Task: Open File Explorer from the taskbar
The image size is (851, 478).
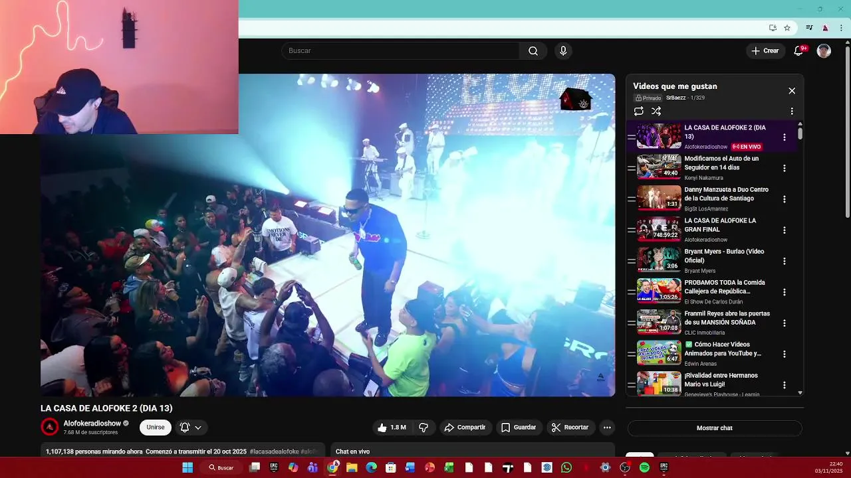Action: point(352,467)
